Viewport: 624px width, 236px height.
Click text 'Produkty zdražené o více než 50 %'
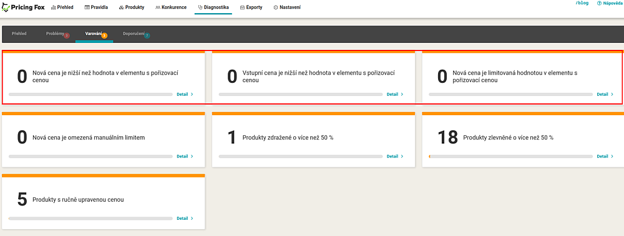(x=288, y=138)
